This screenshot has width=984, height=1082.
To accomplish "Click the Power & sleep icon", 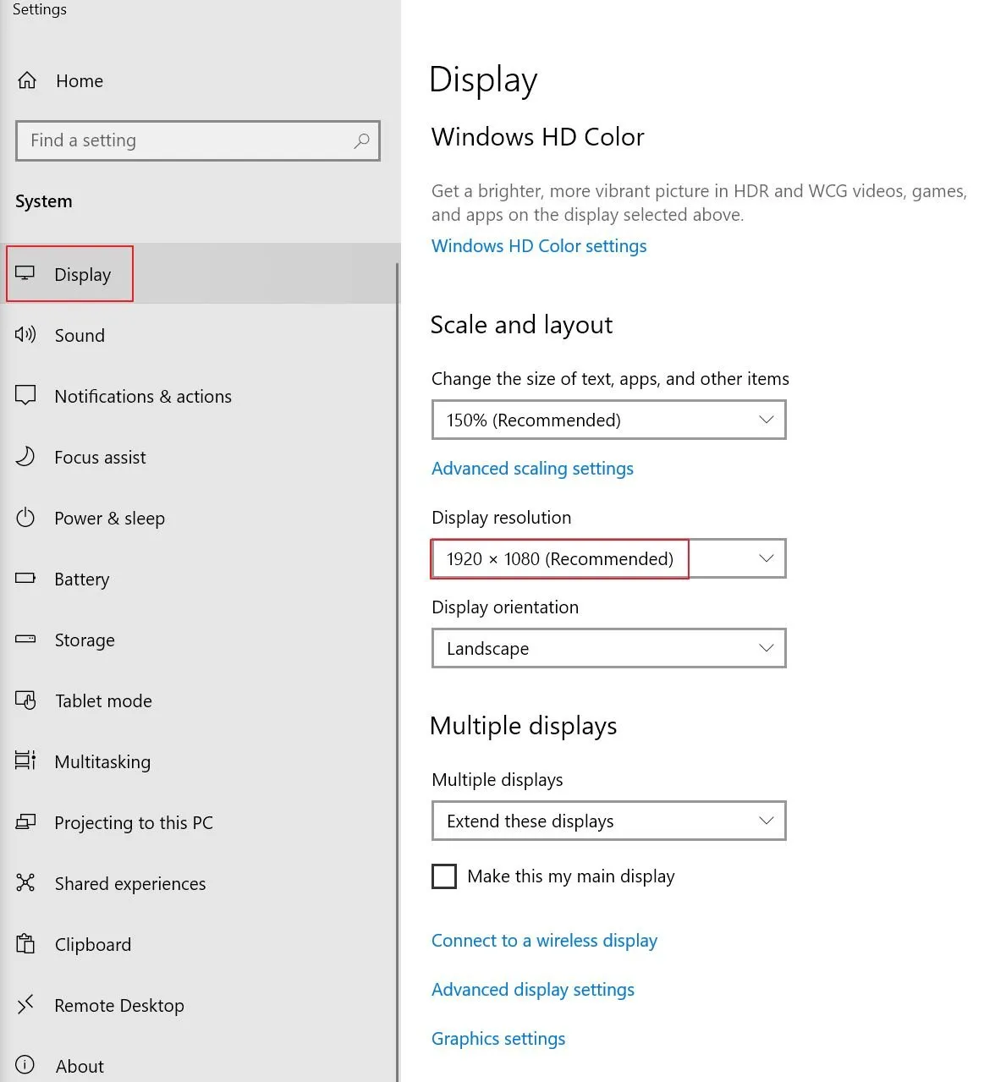I will tap(25, 518).
